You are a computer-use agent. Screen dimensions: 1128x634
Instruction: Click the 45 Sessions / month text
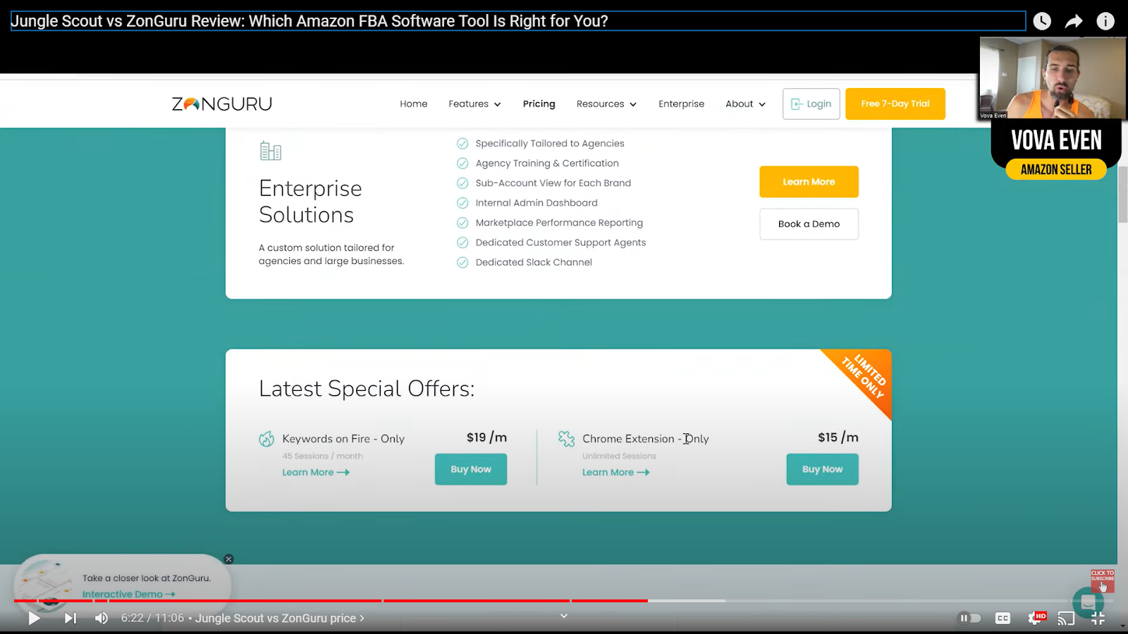click(x=323, y=456)
